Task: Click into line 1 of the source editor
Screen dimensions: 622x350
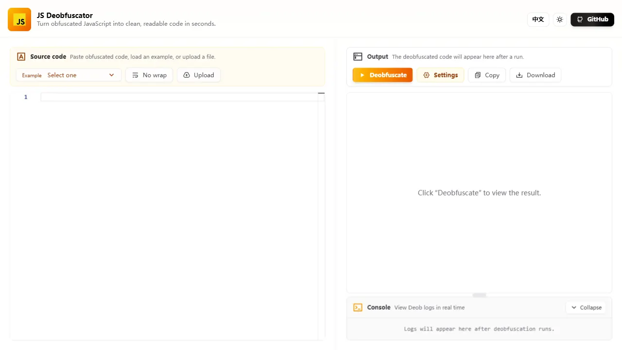Action: 182,97
